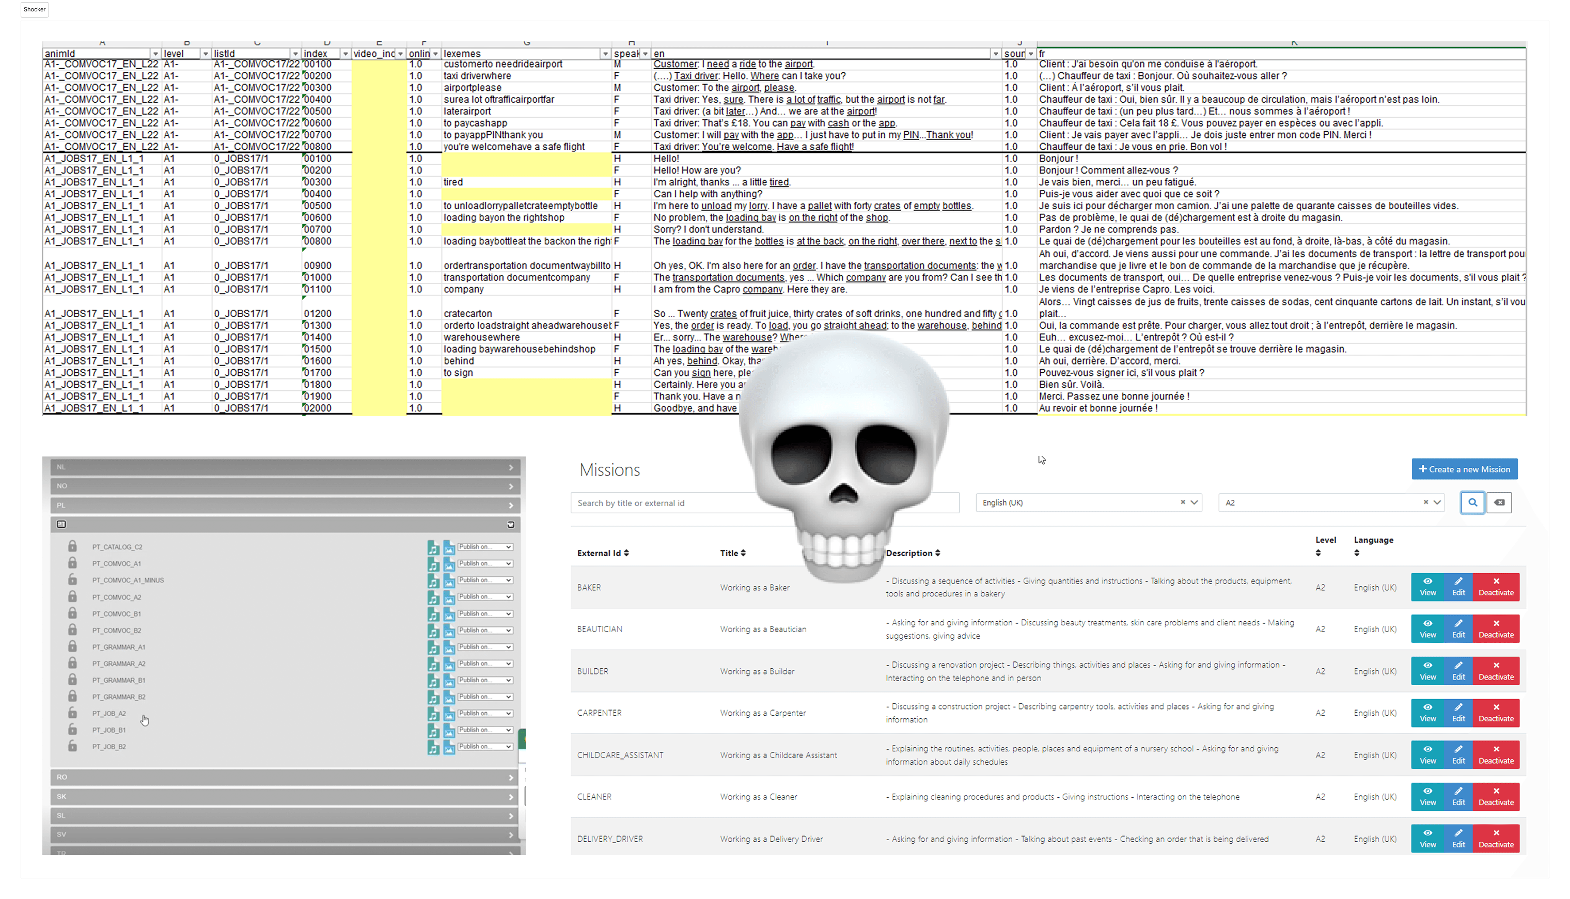Viewport: 1570px width, 899px height.
Task: Click the image file icon for PT_COMVOC_A2
Action: [x=449, y=597]
